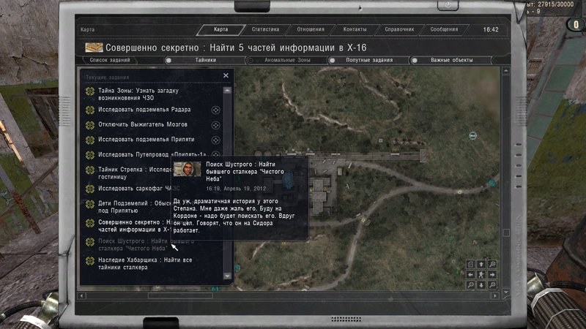The width and height of the screenshot is (586, 329).
Task: Center map on player icon
Action: tap(481, 275)
